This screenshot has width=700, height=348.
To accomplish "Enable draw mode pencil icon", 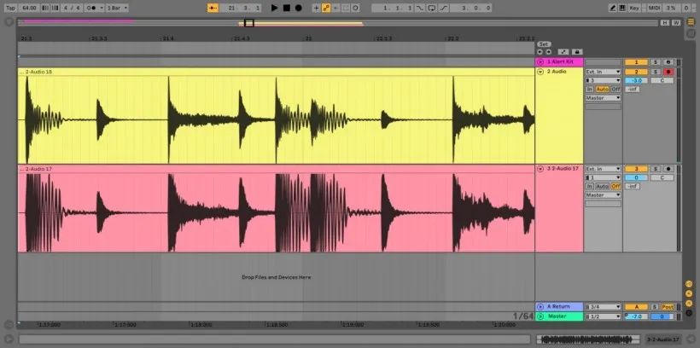I will (x=613, y=8).
